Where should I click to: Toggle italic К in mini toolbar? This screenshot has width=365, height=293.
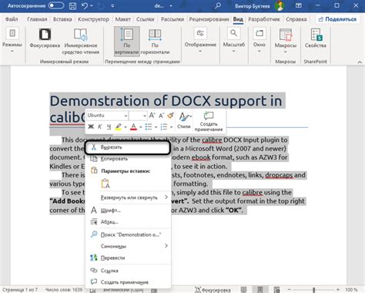coord(100,126)
